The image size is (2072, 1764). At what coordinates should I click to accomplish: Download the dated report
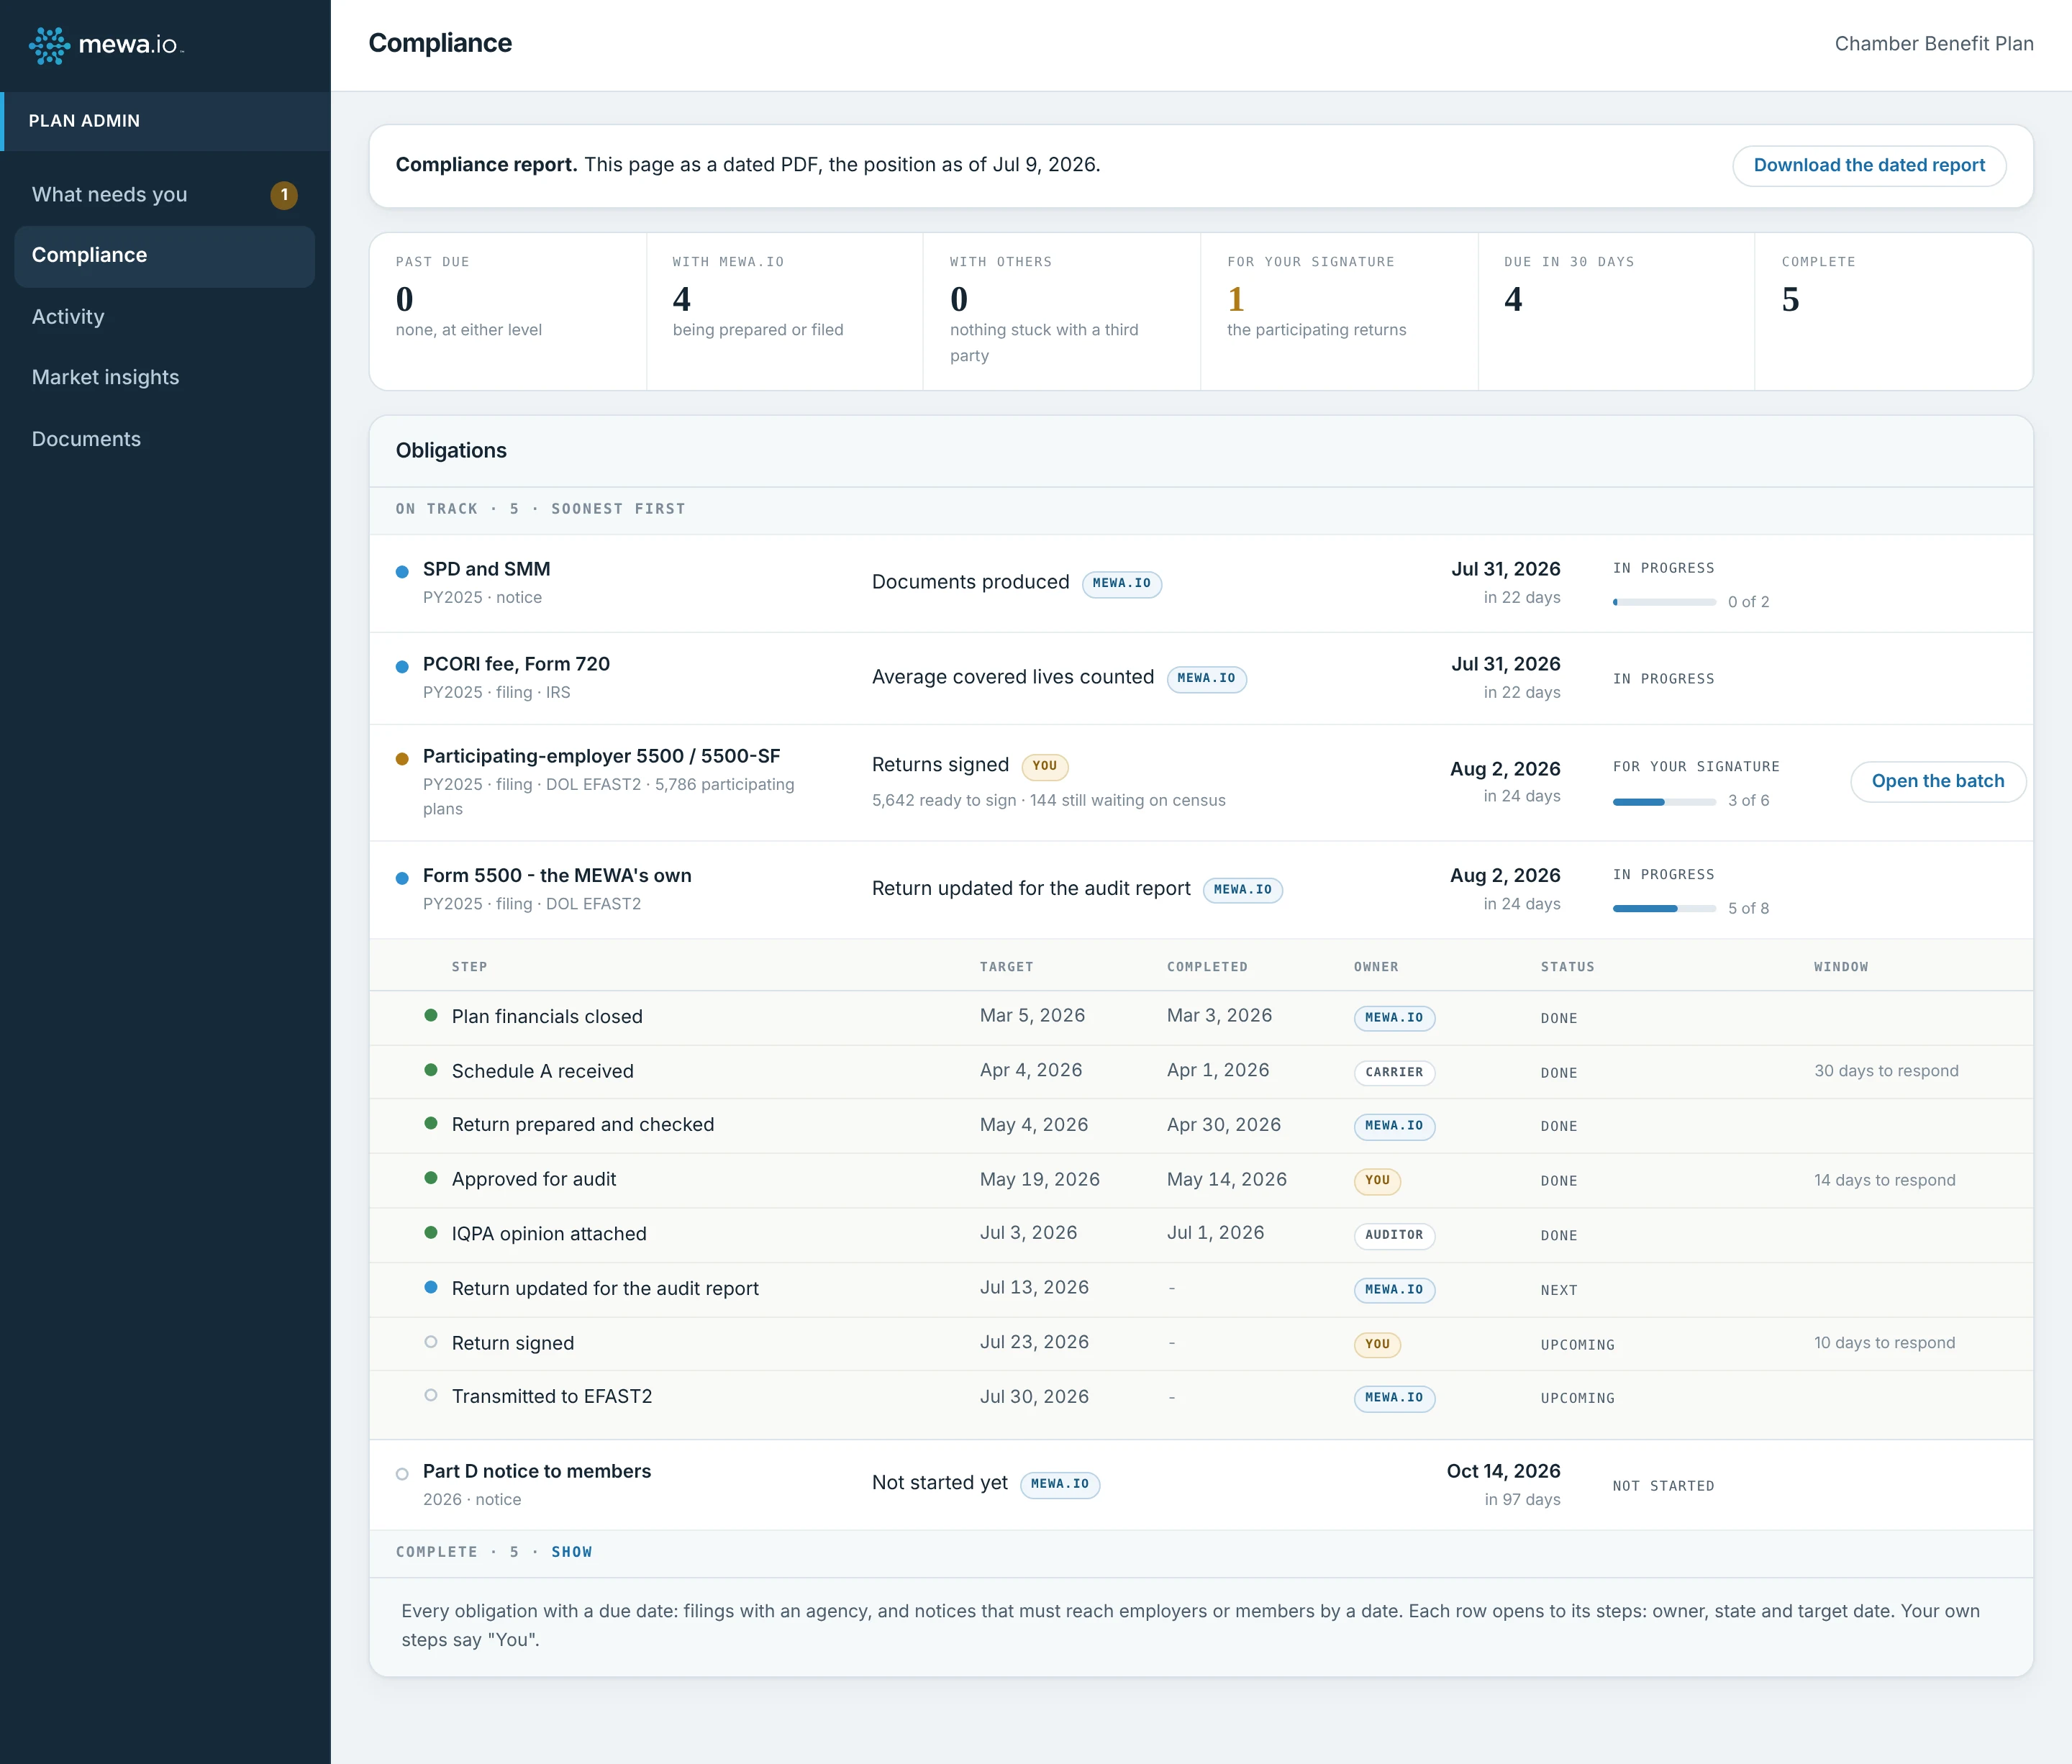pos(1869,165)
